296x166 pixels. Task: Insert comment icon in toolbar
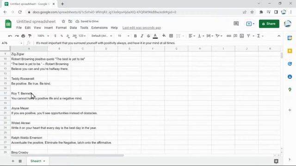[x=235, y=36]
